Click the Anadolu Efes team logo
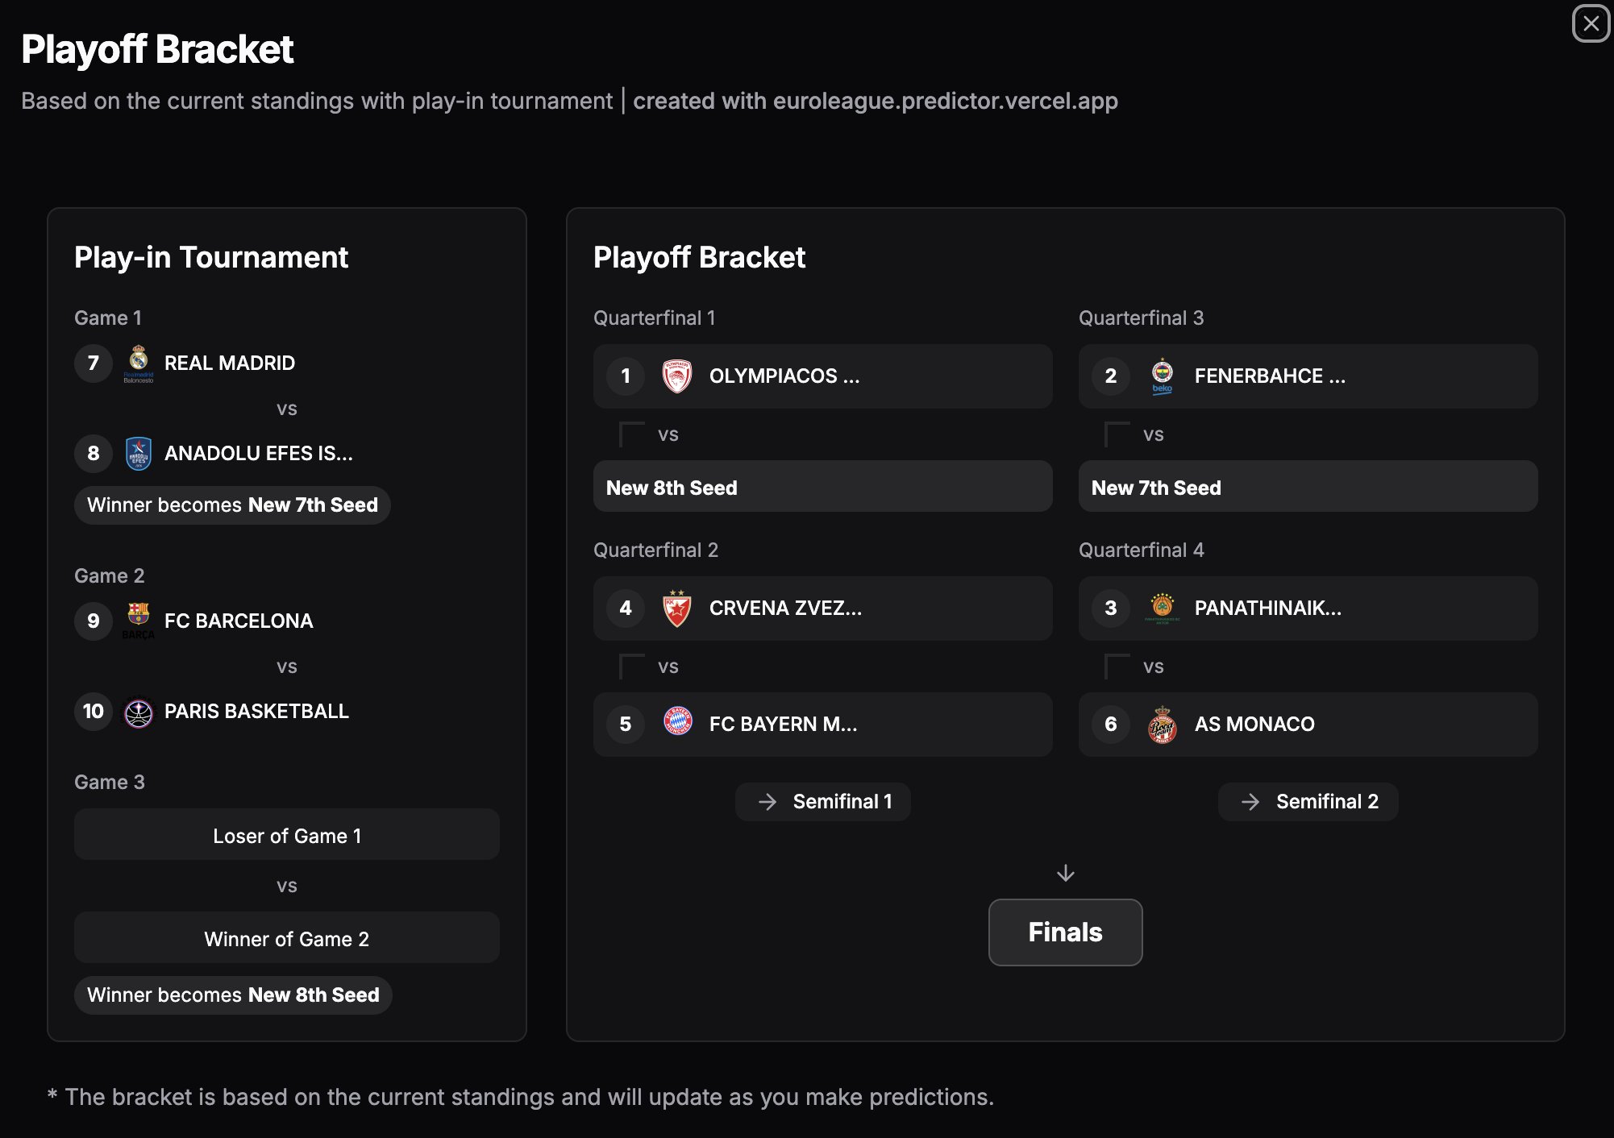 (x=137, y=453)
